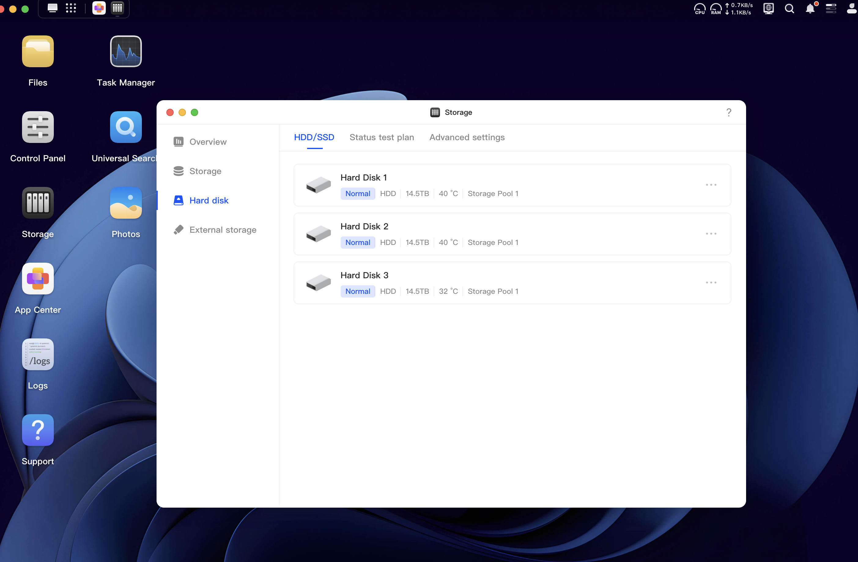
Task: Launch the Photos app
Action: [x=126, y=203]
